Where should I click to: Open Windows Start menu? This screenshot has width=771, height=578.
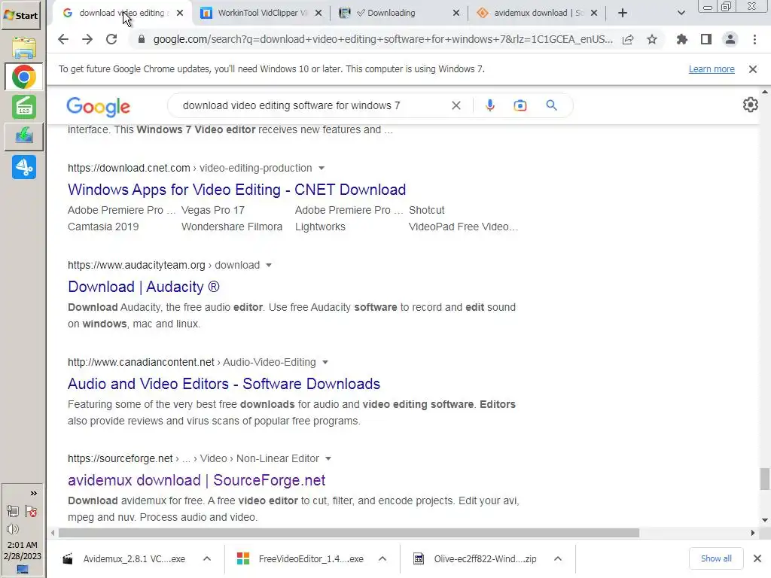(x=20, y=15)
